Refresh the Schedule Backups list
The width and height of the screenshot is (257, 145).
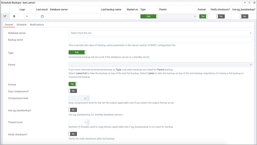pyautogui.click(x=254, y=3)
